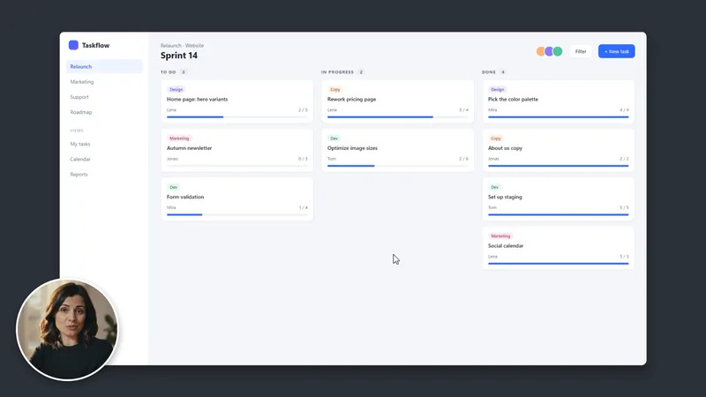The image size is (706, 397).
Task: Click the presenter webcam thumbnail
Action: pyautogui.click(x=68, y=329)
